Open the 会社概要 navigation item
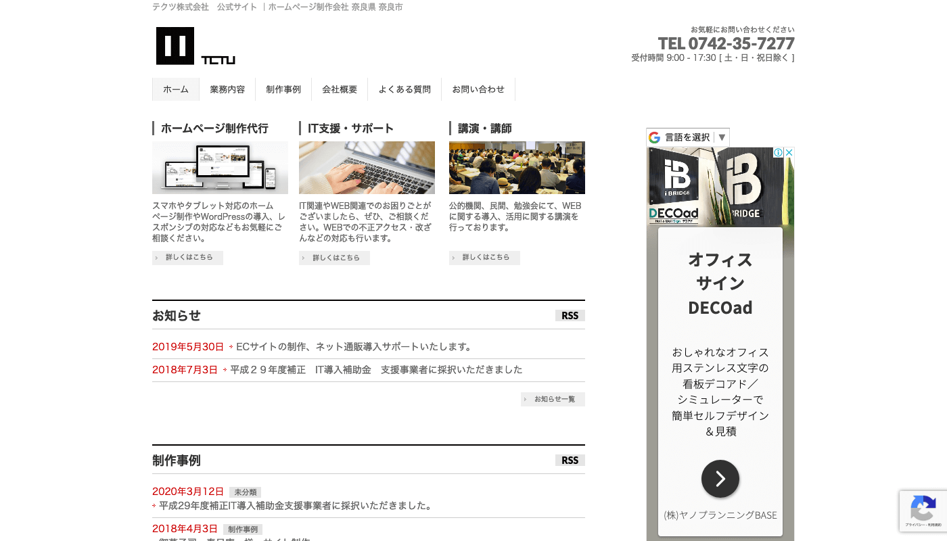The height and width of the screenshot is (541, 947). [x=340, y=89]
